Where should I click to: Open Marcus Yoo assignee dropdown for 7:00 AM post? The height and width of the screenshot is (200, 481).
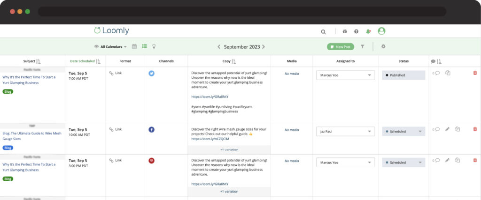(345, 75)
